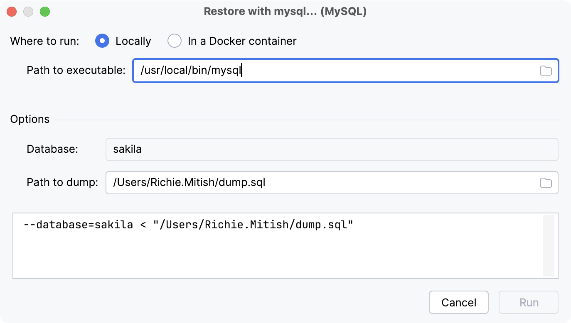Viewport: 571px width, 323px height.
Task: Cancel the restore dialog
Action: [x=458, y=302]
